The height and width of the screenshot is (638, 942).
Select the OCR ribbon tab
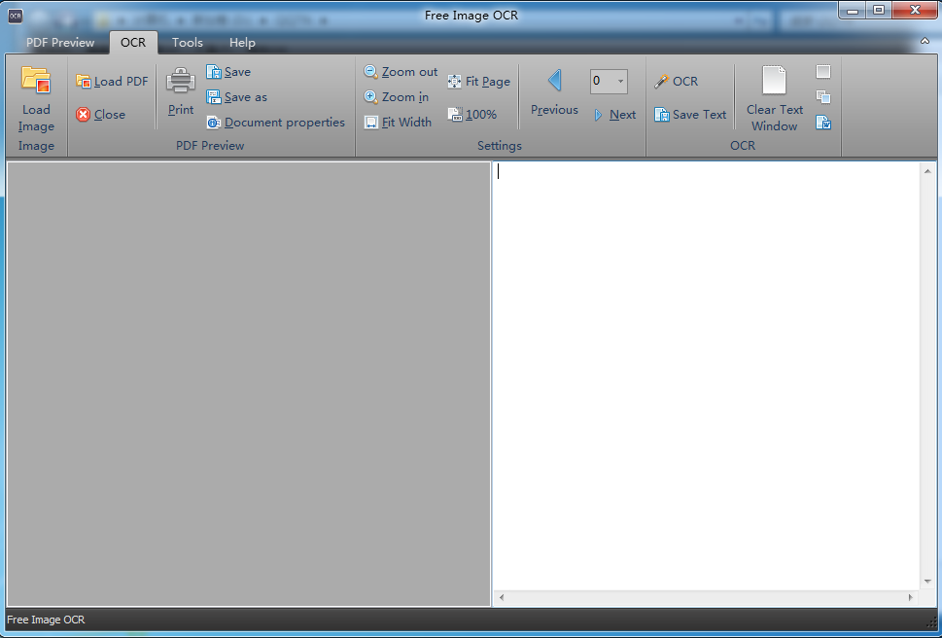point(133,42)
